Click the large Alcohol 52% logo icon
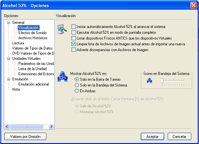The height and width of the screenshot is (144, 199). [62, 77]
